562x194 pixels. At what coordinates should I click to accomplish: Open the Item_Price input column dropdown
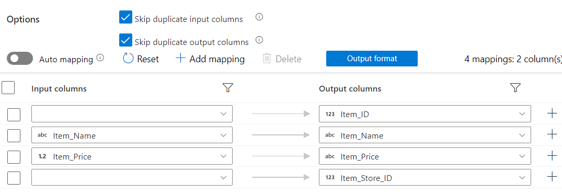[x=132, y=156]
